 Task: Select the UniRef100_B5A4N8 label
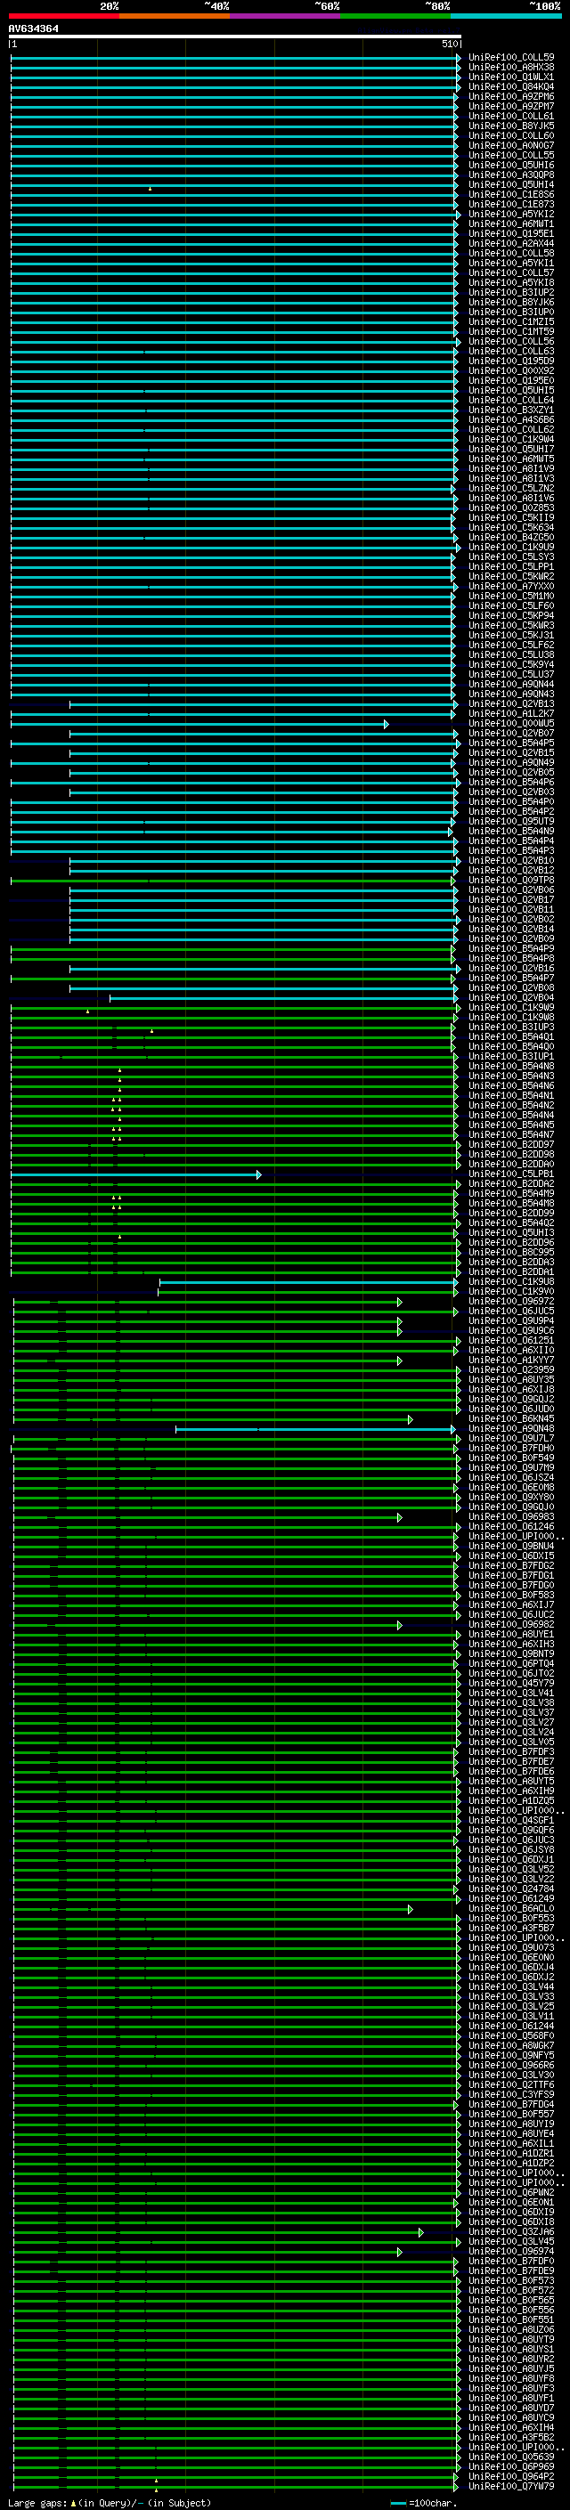pyautogui.click(x=511, y=1066)
